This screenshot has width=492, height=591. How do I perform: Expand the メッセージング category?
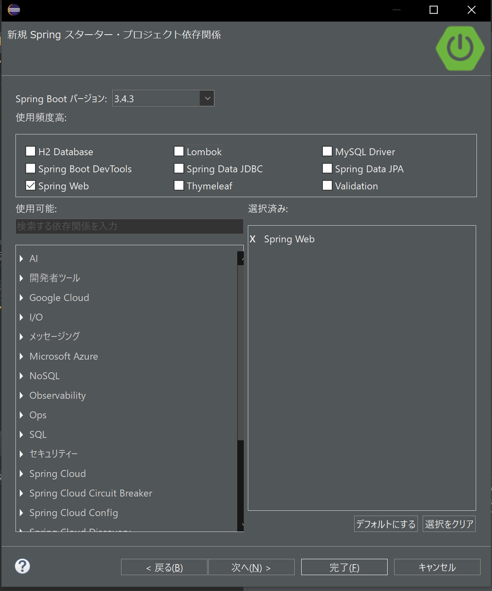coord(22,336)
